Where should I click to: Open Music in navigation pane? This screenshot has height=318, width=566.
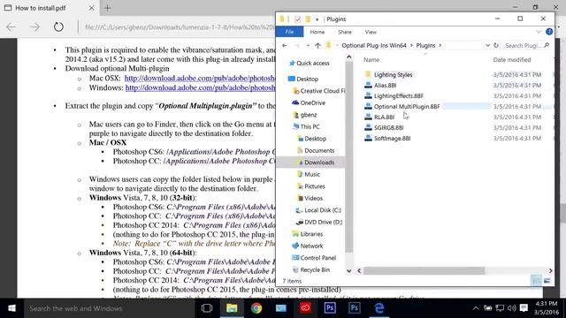click(x=309, y=174)
